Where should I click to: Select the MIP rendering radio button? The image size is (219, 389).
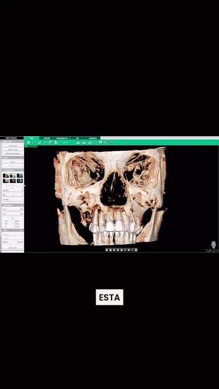(3, 224)
